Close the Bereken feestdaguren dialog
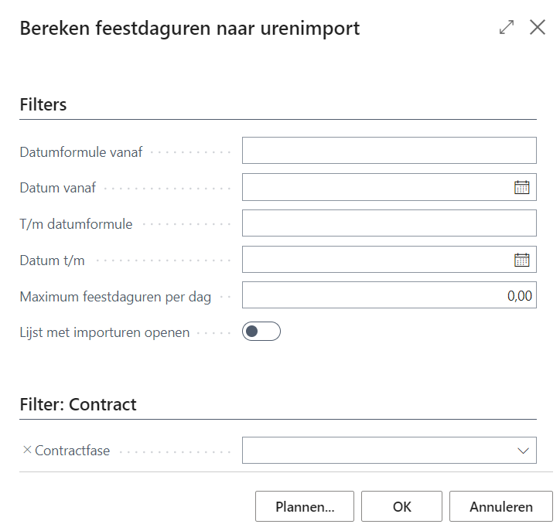Image resolution: width=560 pixels, height=531 pixels. (x=538, y=28)
